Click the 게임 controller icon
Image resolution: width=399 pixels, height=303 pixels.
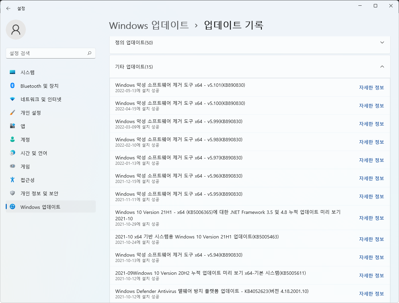tap(12, 166)
